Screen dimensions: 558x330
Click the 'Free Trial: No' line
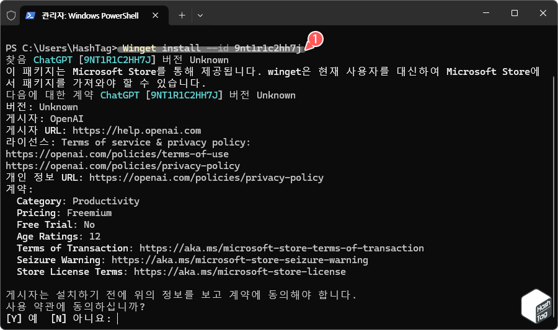click(x=56, y=225)
